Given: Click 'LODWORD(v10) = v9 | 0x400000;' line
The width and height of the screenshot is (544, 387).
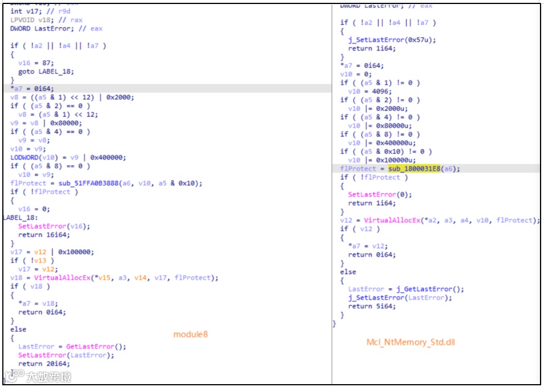Looking at the screenshot, I should click(68, 158).
